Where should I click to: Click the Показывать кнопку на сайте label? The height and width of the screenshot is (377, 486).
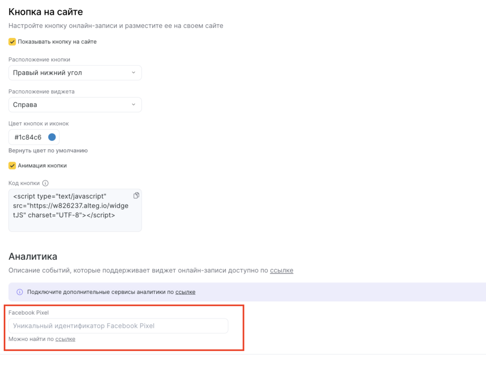click(x=57, y=42)
